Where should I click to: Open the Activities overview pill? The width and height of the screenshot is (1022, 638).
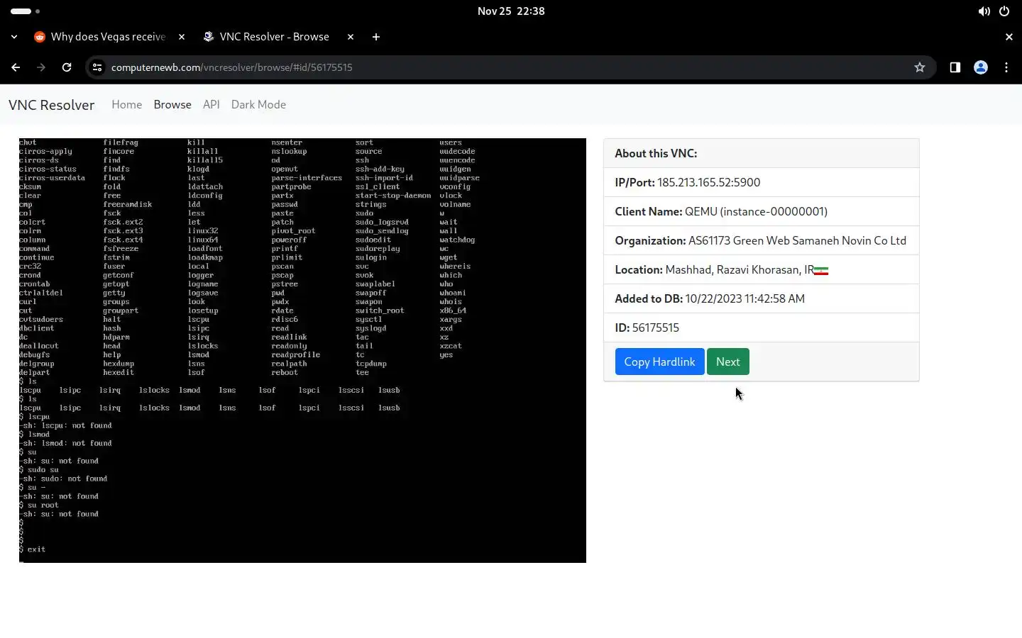coord(25,11)
